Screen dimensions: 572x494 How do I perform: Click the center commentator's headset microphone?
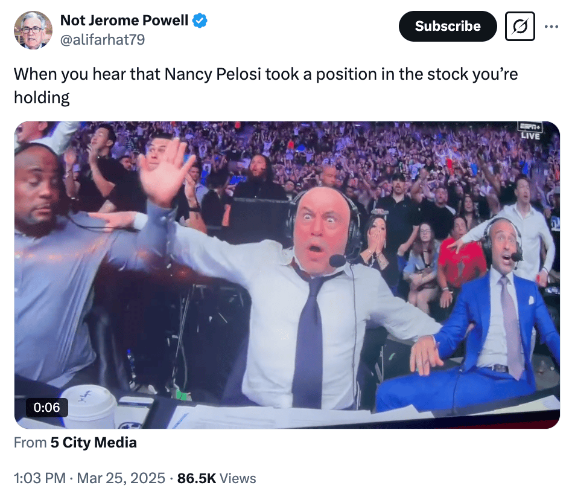point(337,261)
